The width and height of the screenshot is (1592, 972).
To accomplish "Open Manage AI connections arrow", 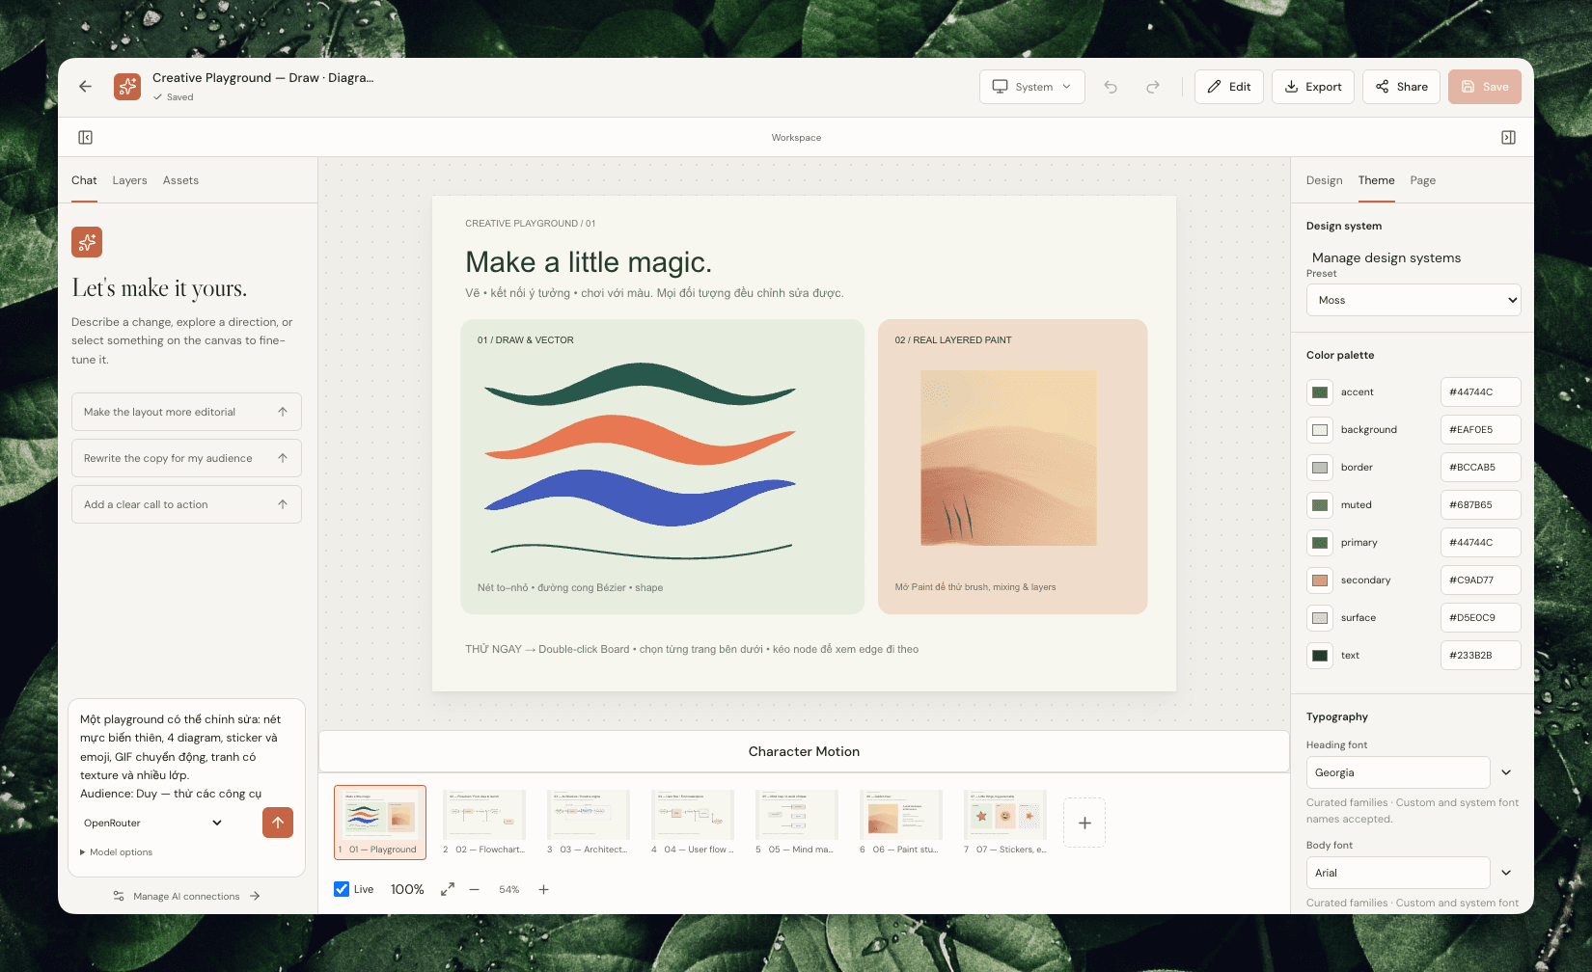I will (x=256, y=896).
